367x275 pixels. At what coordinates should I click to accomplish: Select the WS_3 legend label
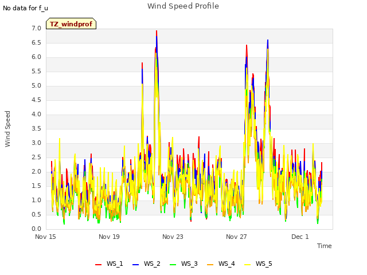[189, 264]
